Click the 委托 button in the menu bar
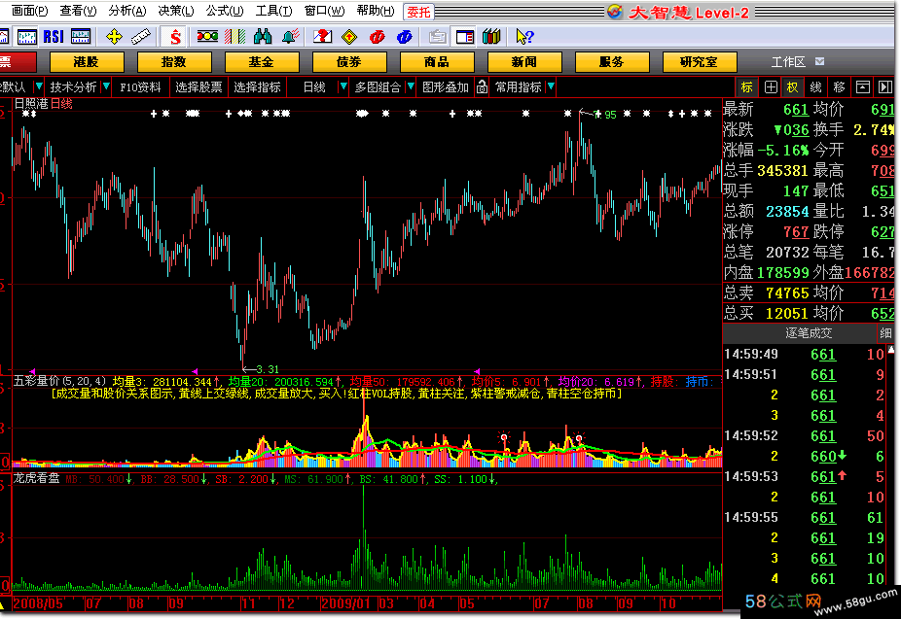Image resolution: width=901 pixels, height=619 pixels. coord(419,12)
